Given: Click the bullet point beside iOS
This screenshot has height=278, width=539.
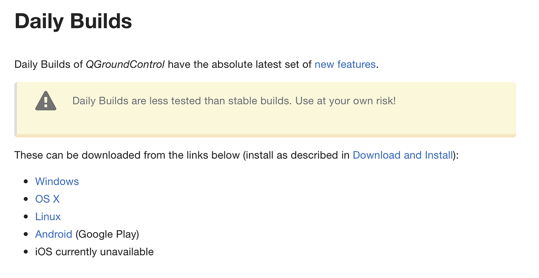Looking at the screenshot, I should click(25, 252).
